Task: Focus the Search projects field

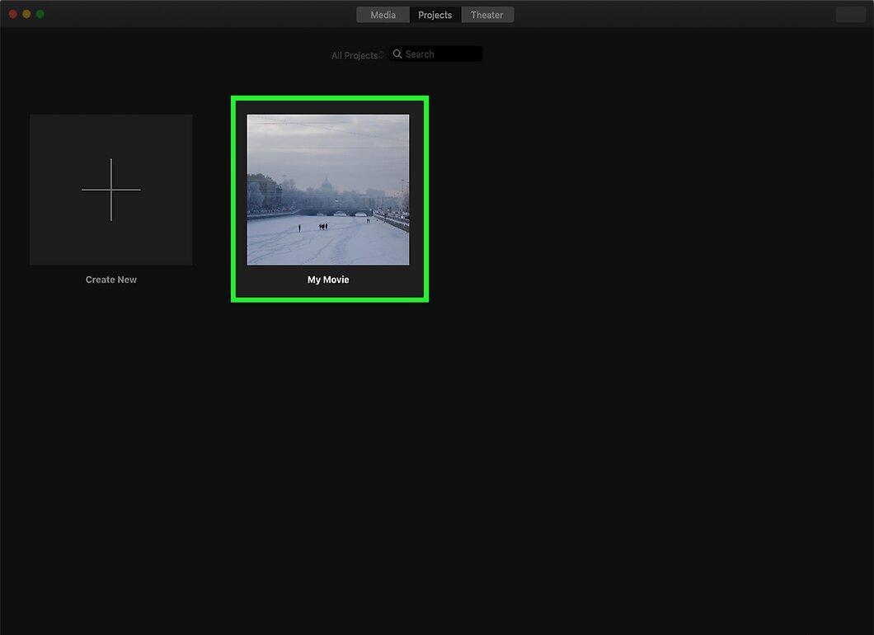Action: [x=436, y=54]
